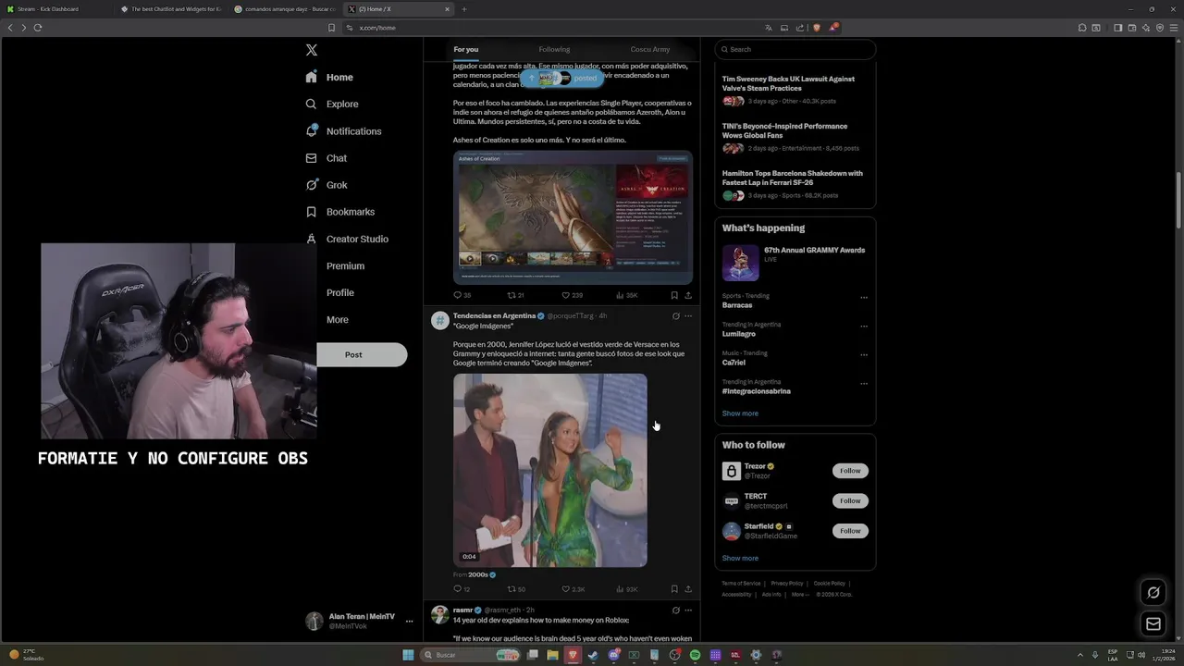This screenshot has height=666, width=1184.
Task: Switch to the ChatBot and Widgets browser tab
Action: coord(171,9)
